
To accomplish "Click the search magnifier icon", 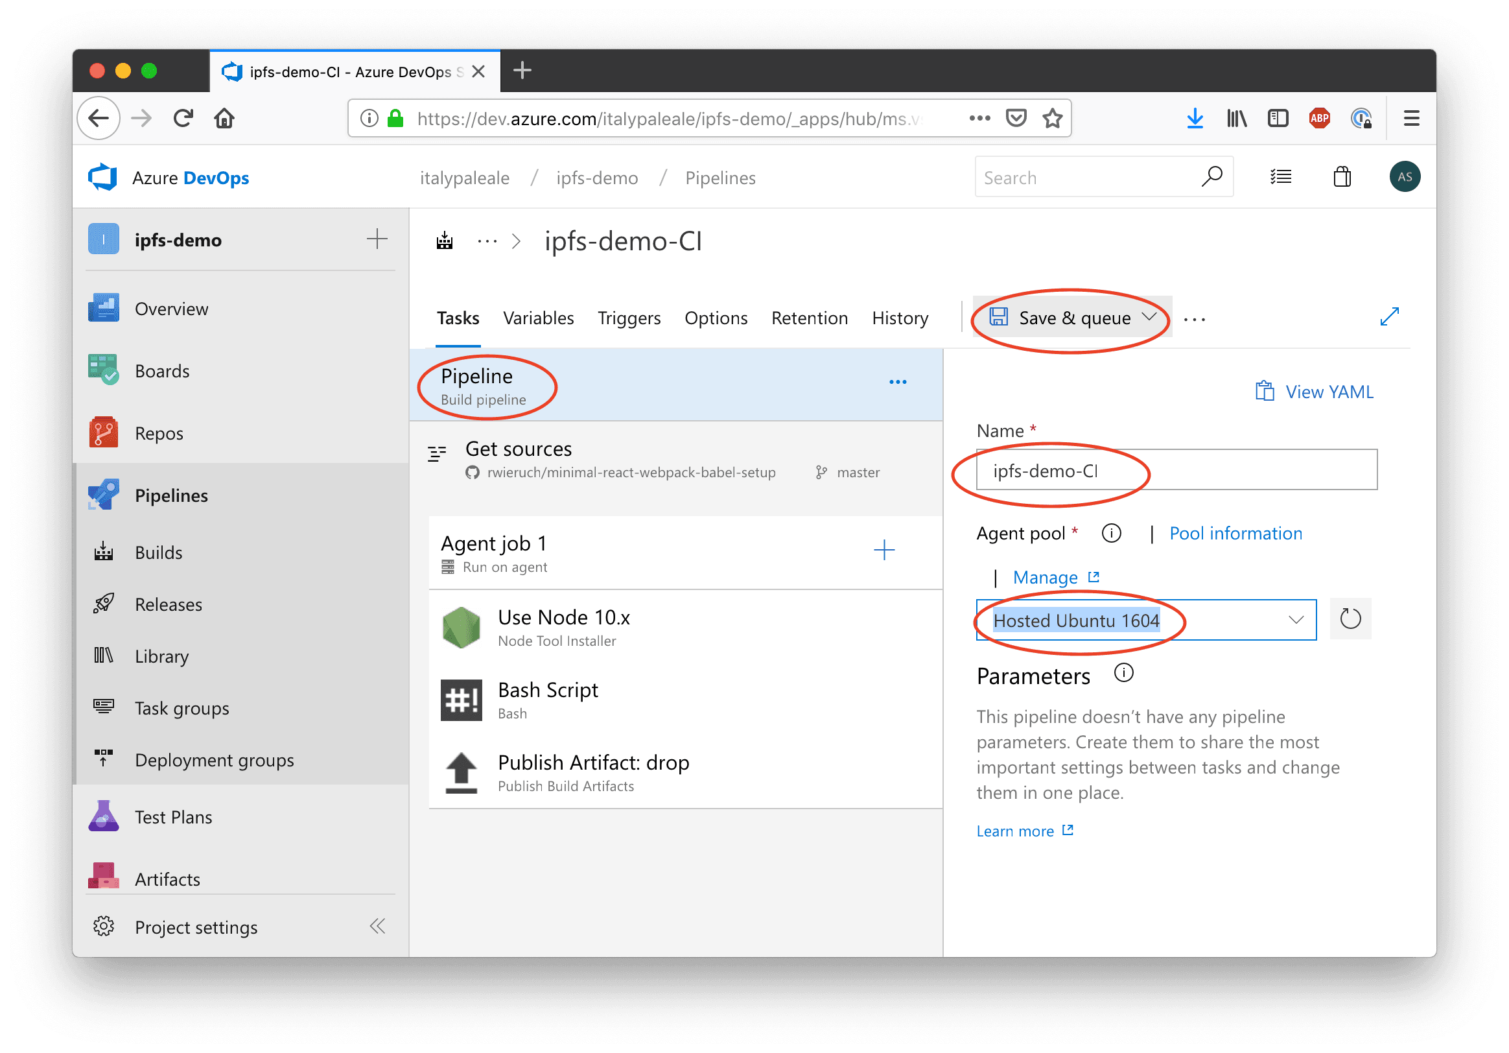I will click(x=1211, y=177).
